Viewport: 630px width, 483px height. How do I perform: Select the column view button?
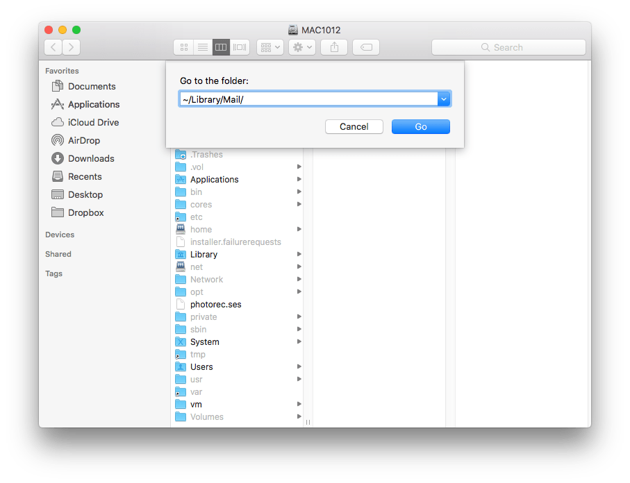pos(221,47)
